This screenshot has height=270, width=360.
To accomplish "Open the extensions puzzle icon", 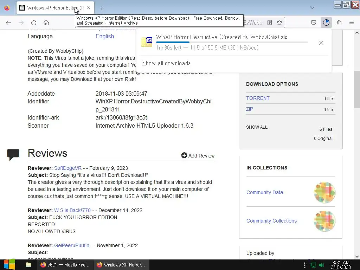I will tap(339, 22).
